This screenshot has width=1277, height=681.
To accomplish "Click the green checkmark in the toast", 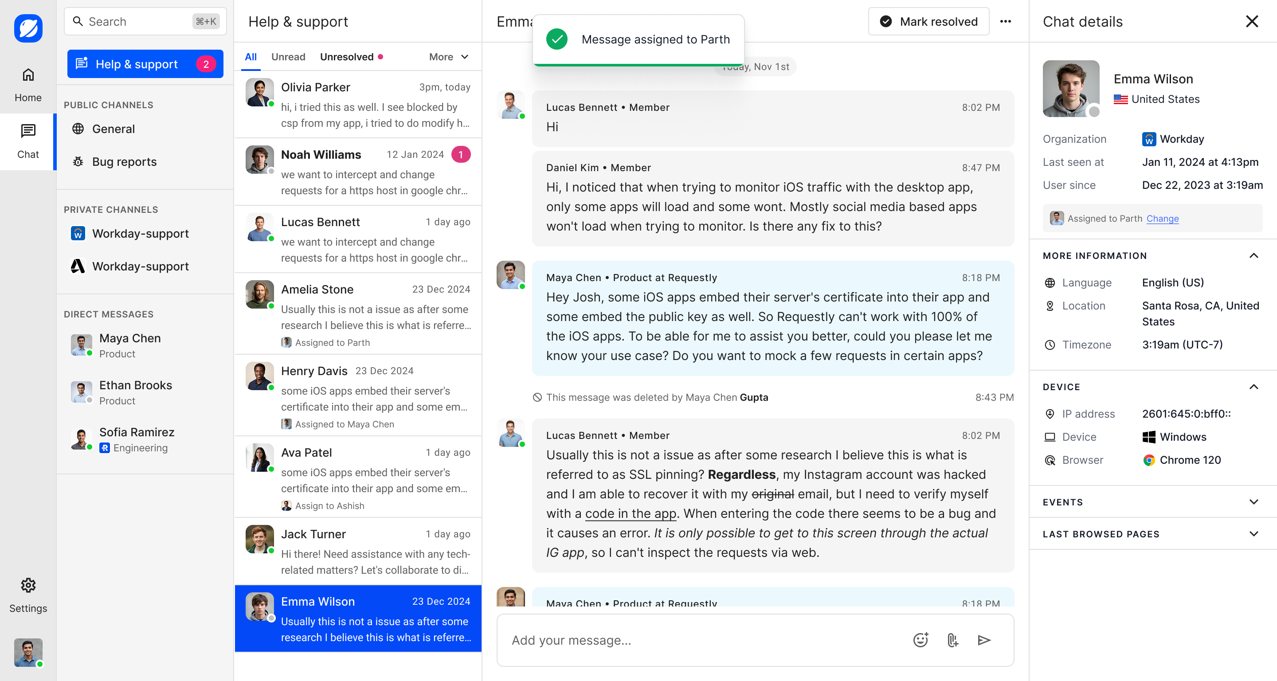I will [557, 39].
